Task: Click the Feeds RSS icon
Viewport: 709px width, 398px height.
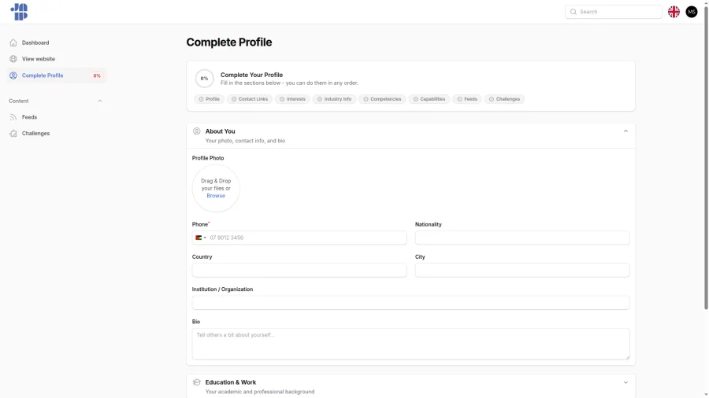Action: pos(13,117)
